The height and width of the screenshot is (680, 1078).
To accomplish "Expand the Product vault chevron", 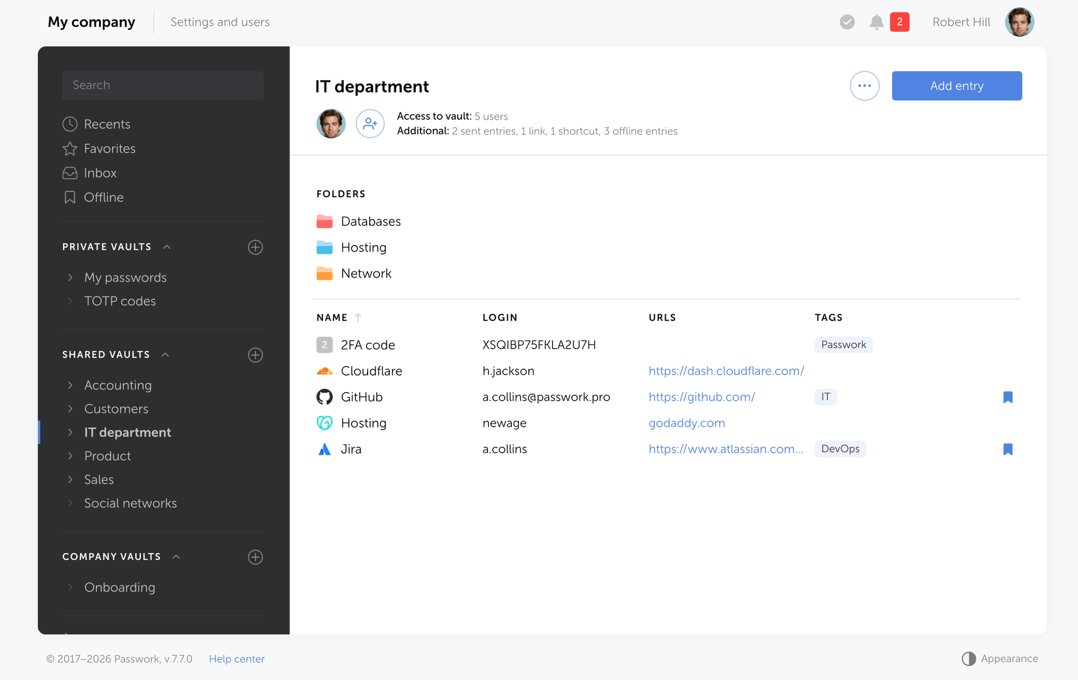I will [x=70, y=456].
